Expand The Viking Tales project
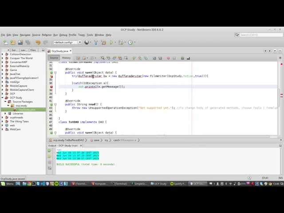Viewport: 284px width, 213px height. click(2, 121)
